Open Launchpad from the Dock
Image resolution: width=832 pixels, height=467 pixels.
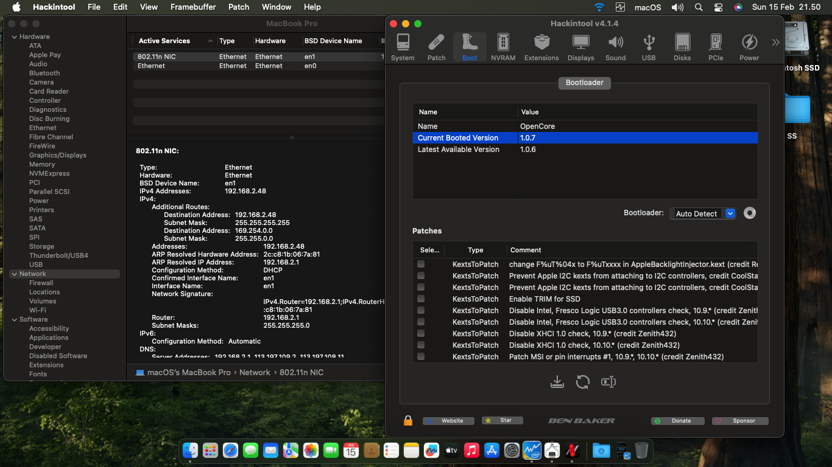pos(210,451)
